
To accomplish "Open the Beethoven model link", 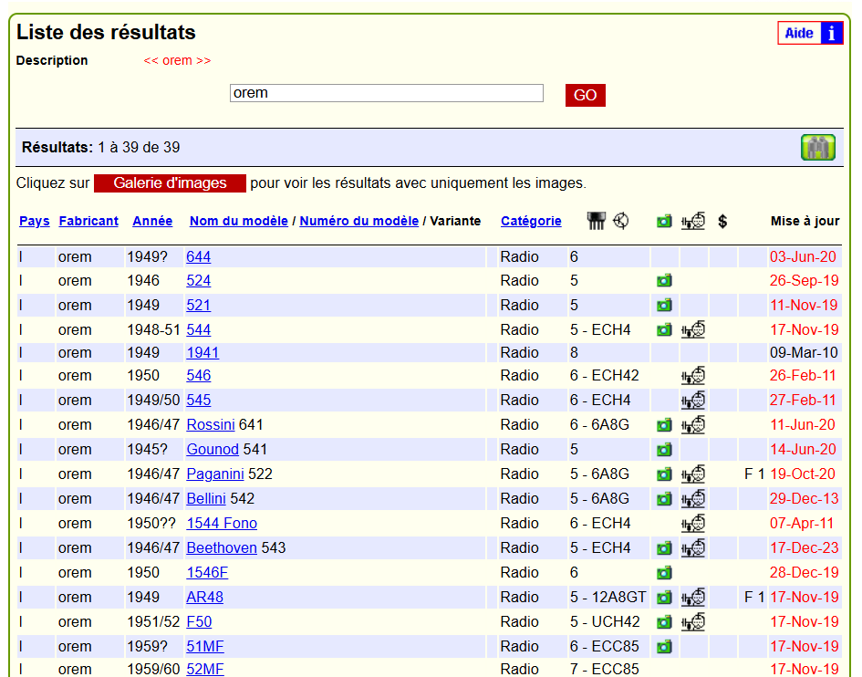I will pyautogui.click(x=222, y=547).
